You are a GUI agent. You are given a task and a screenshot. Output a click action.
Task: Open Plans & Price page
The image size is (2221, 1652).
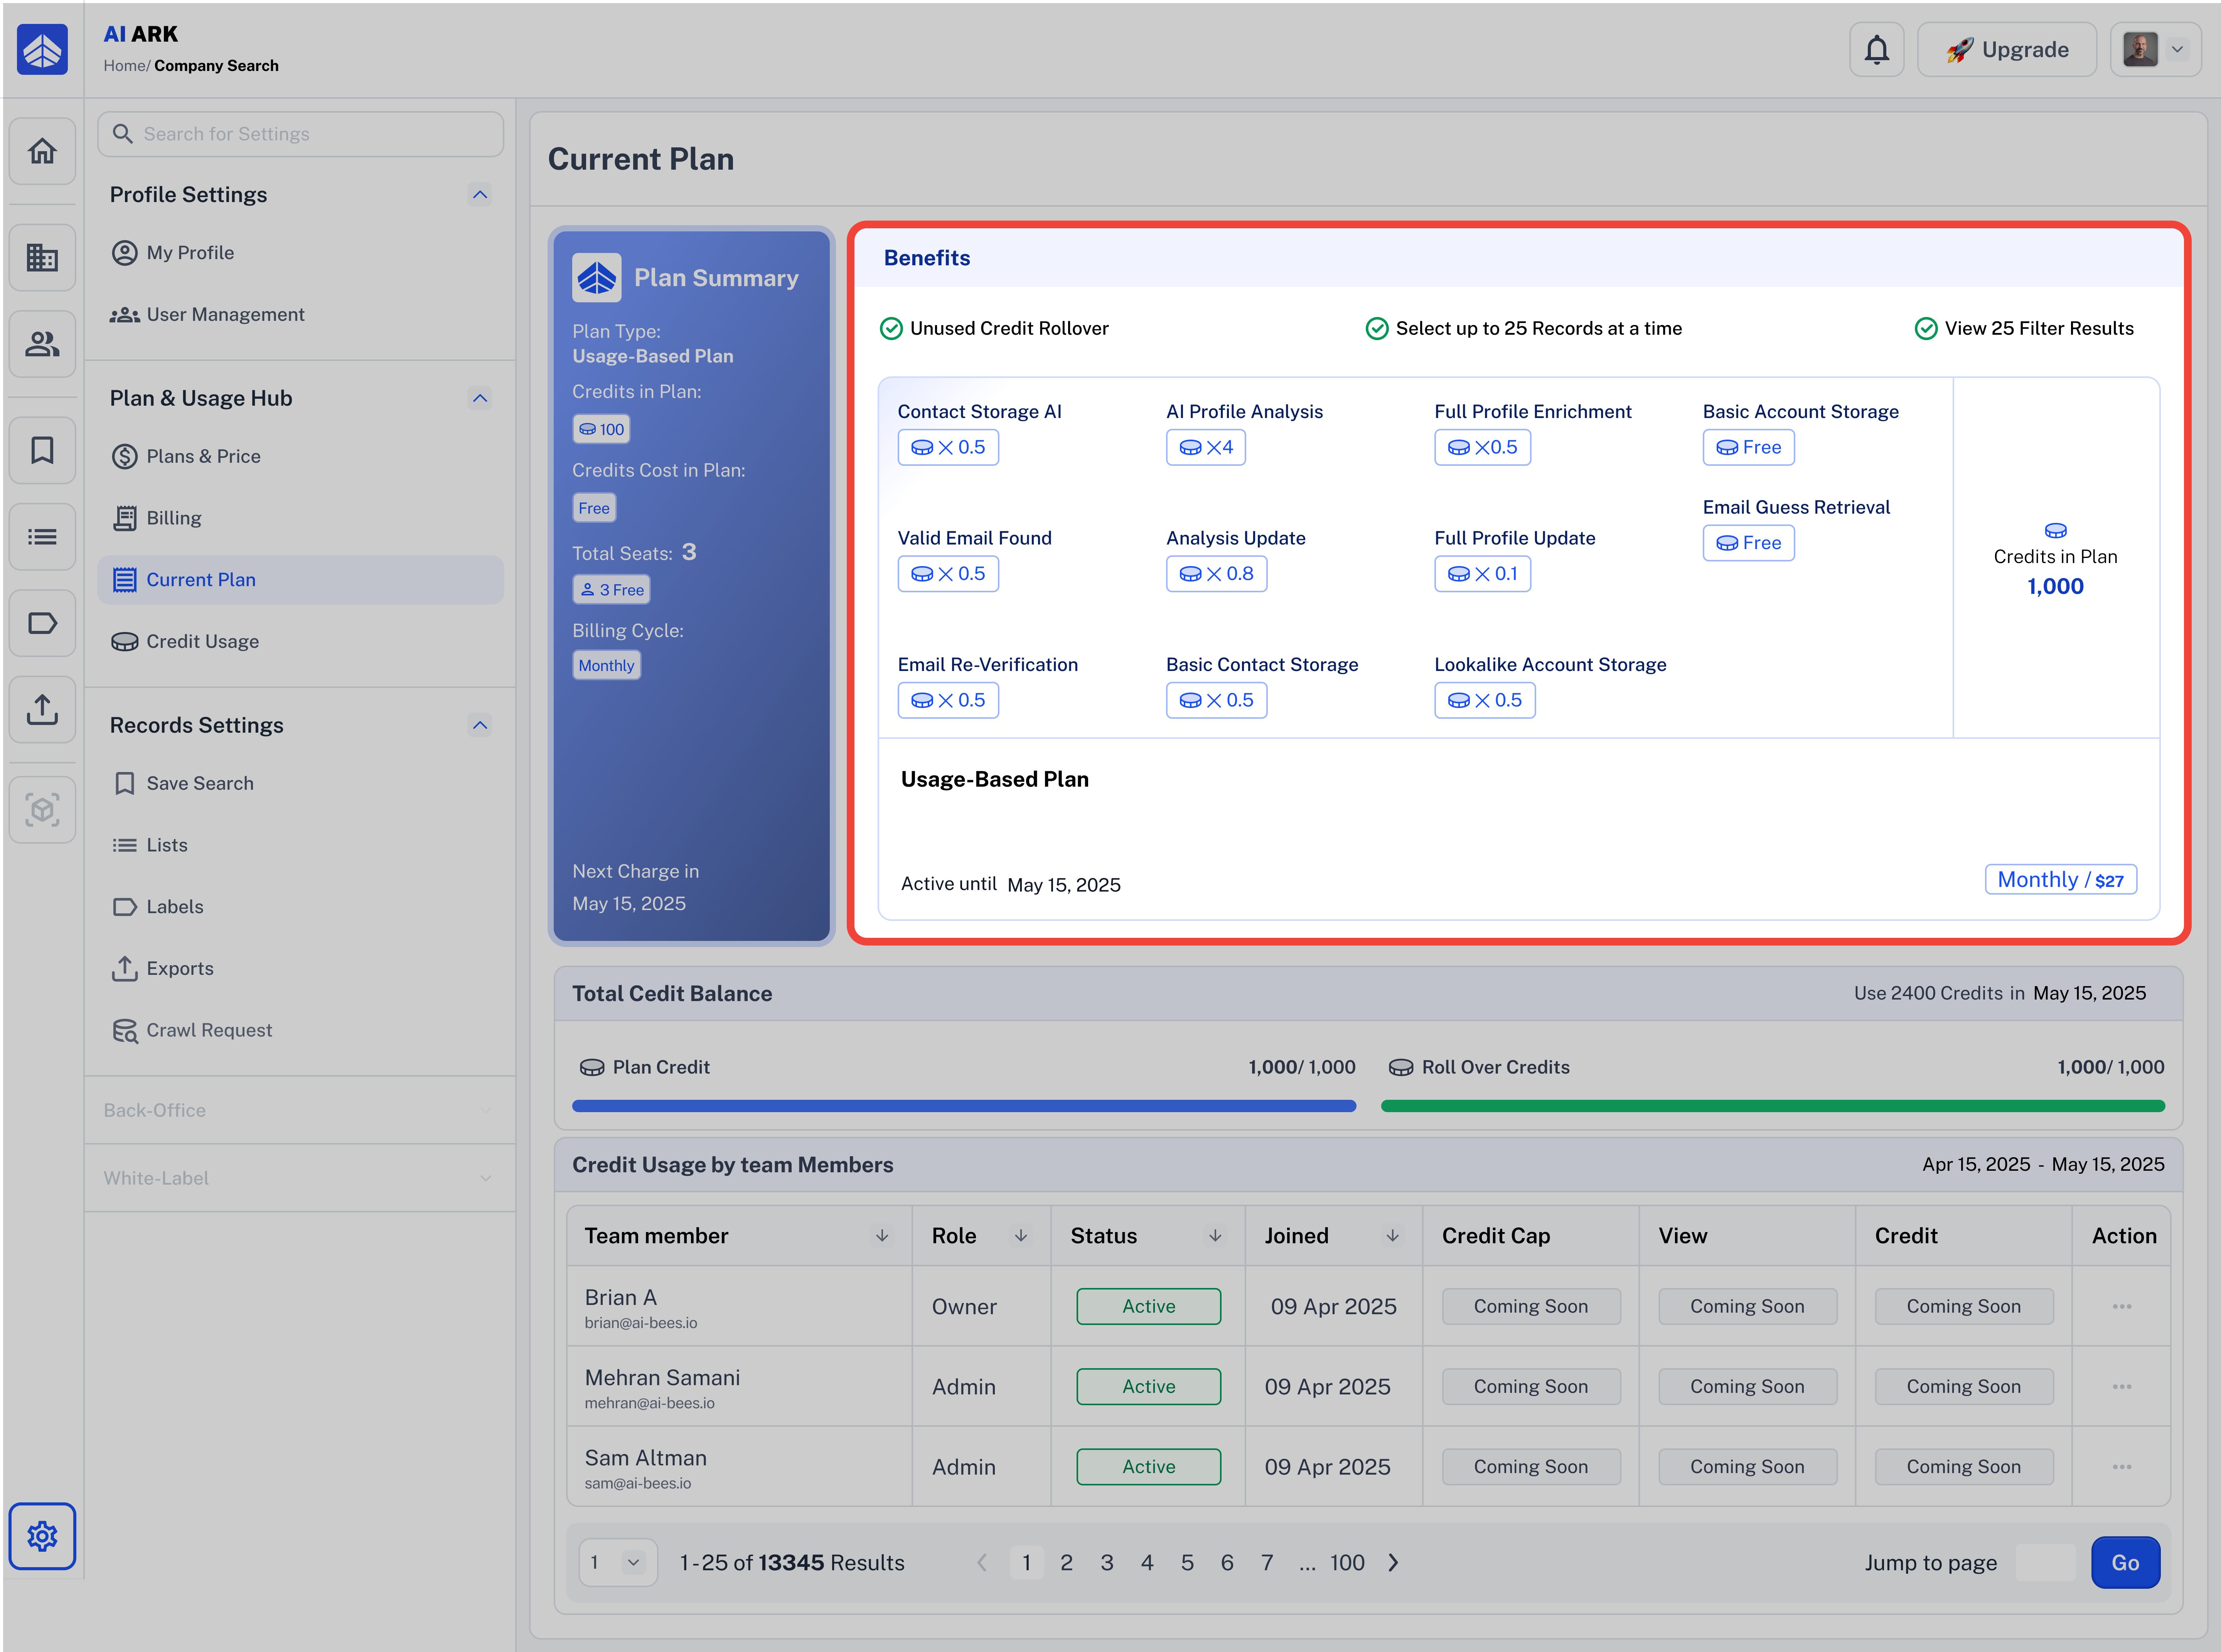point(300,456)
